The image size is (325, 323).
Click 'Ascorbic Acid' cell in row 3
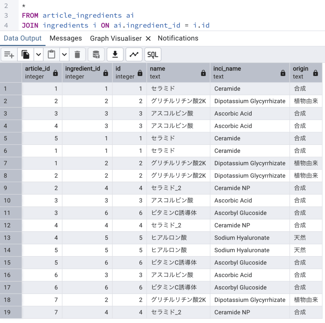[x=250, y=113]
